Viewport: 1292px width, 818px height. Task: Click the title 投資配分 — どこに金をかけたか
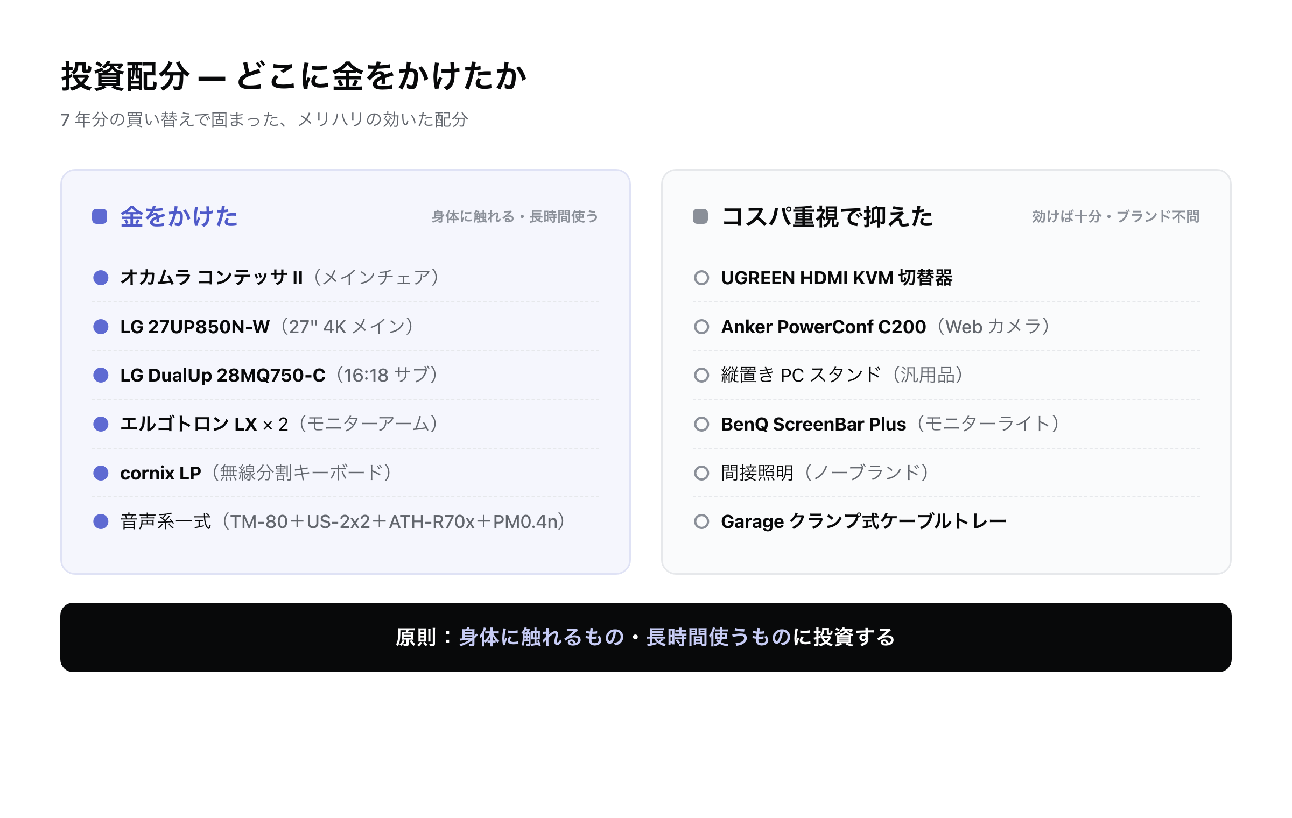point(294,76)
